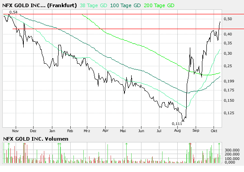Click the 0,25 price axis value
Viewport: 244px width, 172px height.
point(228,66)
